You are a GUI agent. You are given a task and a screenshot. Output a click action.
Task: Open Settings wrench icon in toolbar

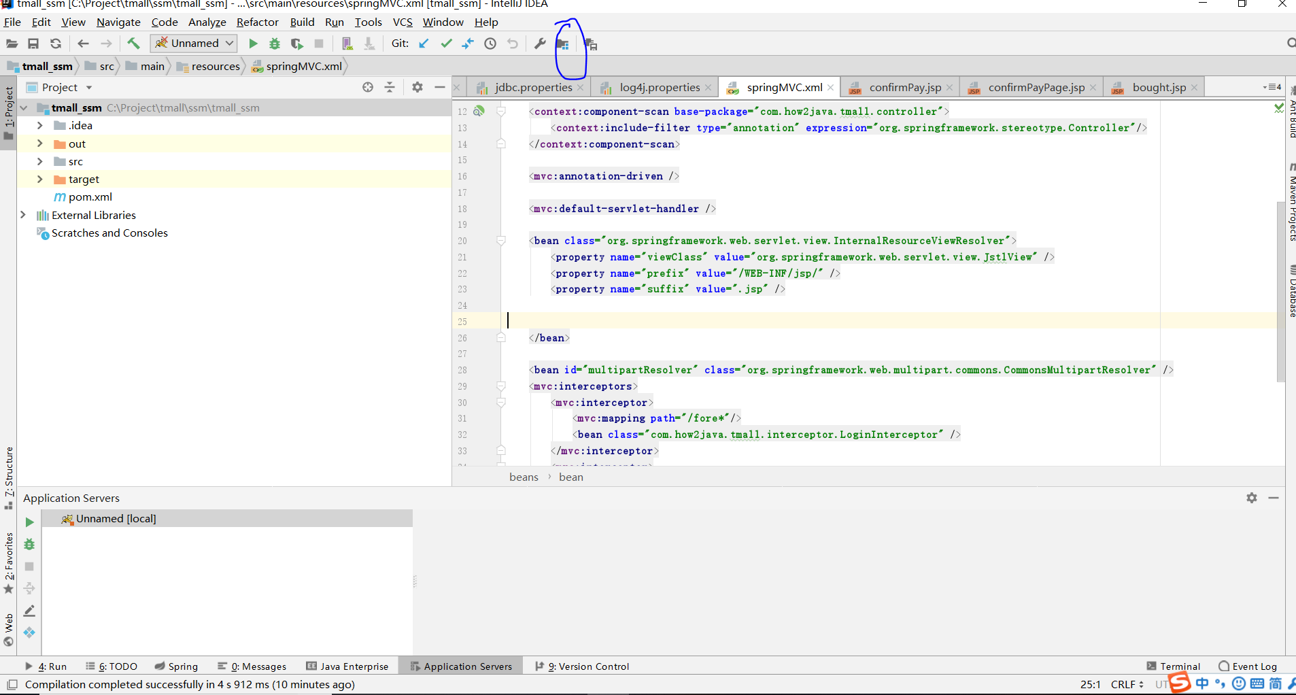[540, 44]
